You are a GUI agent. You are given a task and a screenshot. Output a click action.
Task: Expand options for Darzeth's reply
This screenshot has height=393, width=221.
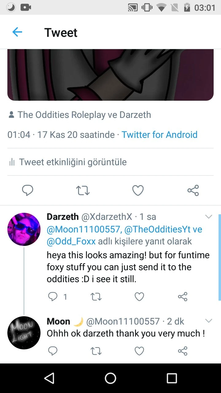[209, 216]
